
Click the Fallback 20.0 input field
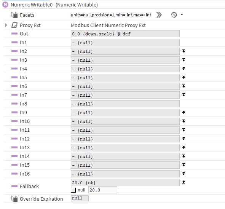pos(102,190)
